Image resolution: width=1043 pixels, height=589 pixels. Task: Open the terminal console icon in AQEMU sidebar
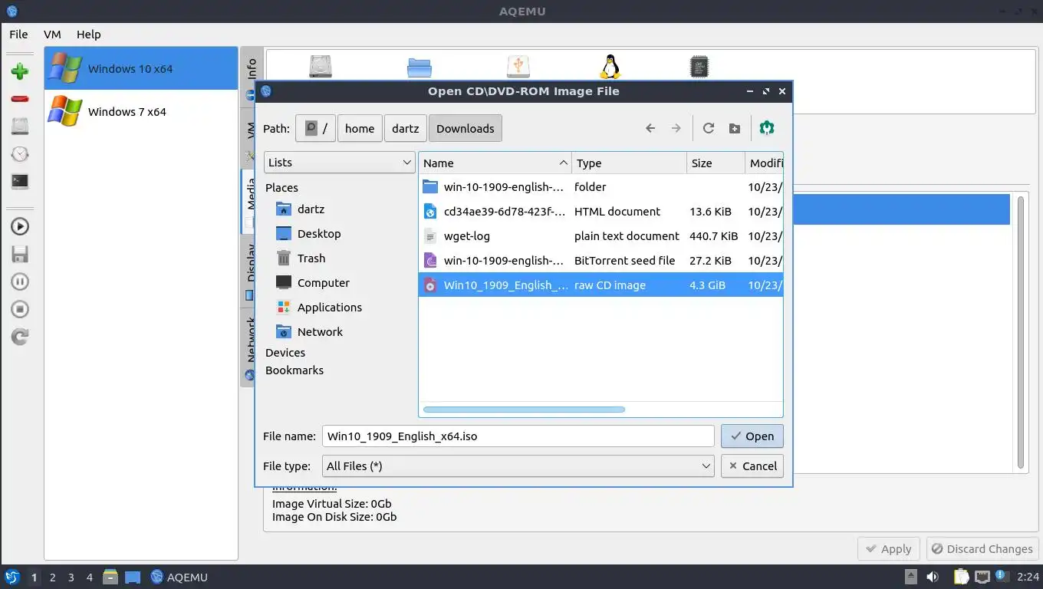tap(20, 182)
